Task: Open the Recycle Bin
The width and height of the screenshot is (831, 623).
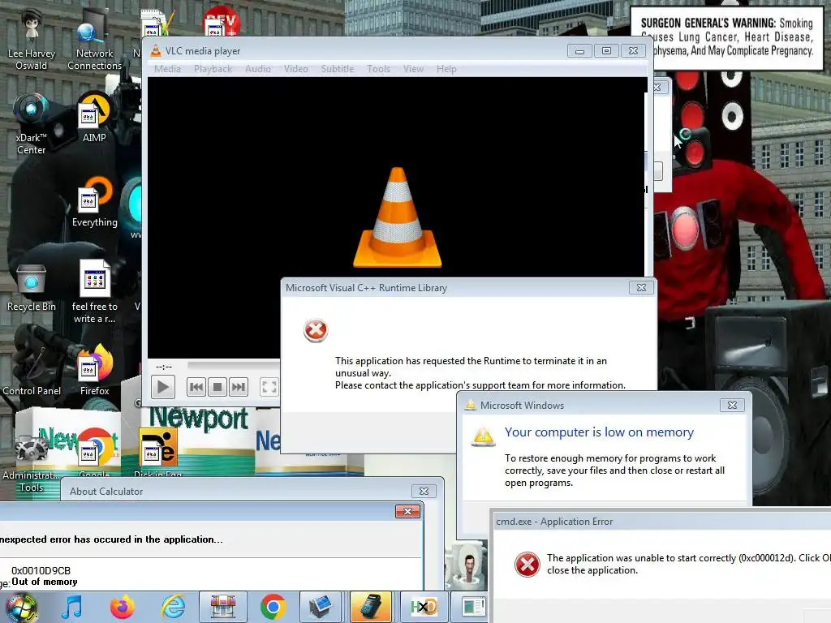Action: click(x=32, y=287)
